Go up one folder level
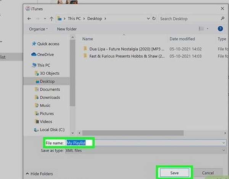The image size is (229, 179). (x=52, y=19)
